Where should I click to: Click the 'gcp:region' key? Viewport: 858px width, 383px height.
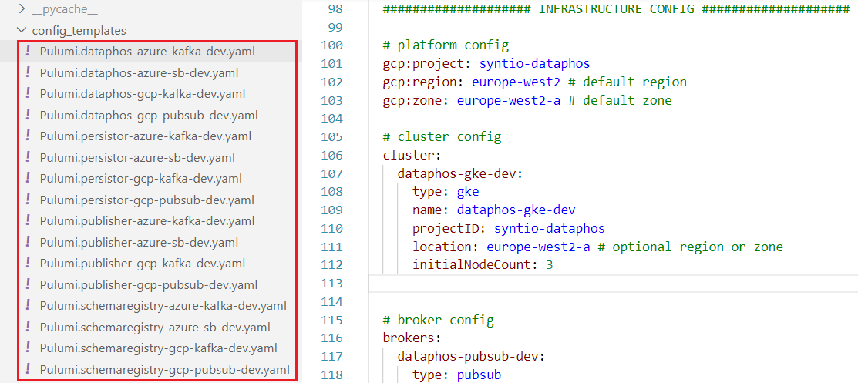[419, 82]
